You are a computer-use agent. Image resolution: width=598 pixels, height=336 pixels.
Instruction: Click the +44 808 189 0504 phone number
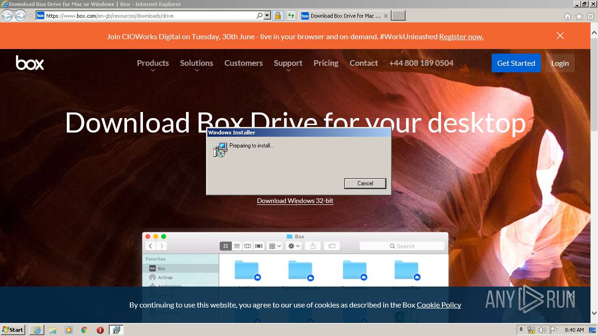click(421, 63)
